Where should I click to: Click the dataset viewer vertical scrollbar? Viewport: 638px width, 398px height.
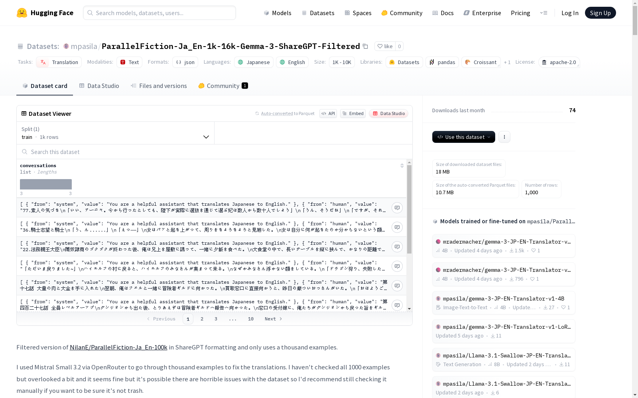pos(409,209)
